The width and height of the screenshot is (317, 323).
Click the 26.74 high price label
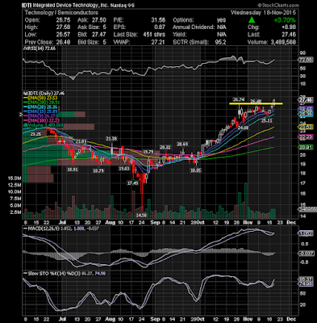click(238, 99)
